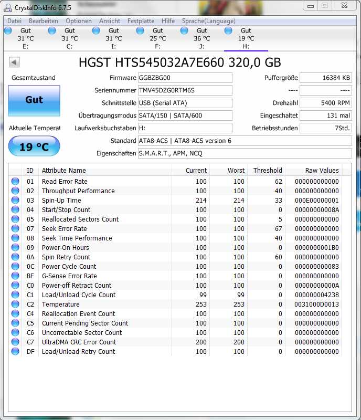The width and height of the screenshot is (361, 420).
Task: Select disk E: status orb
Action: (8, 30)
